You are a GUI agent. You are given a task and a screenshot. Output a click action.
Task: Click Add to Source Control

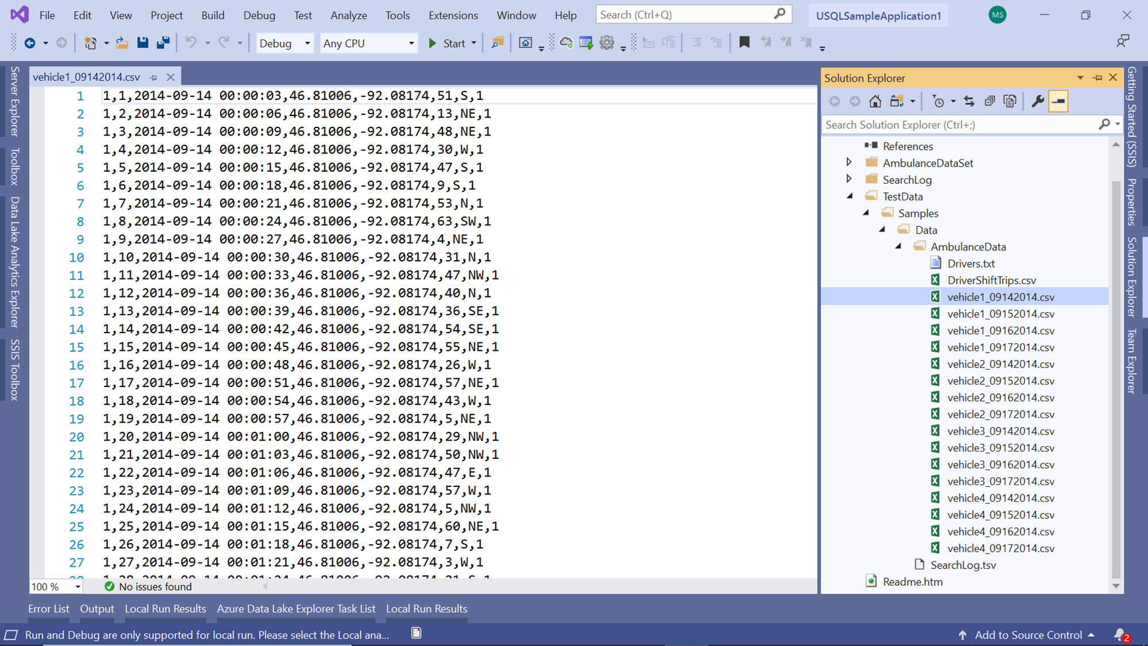[x=1028, y=635]
